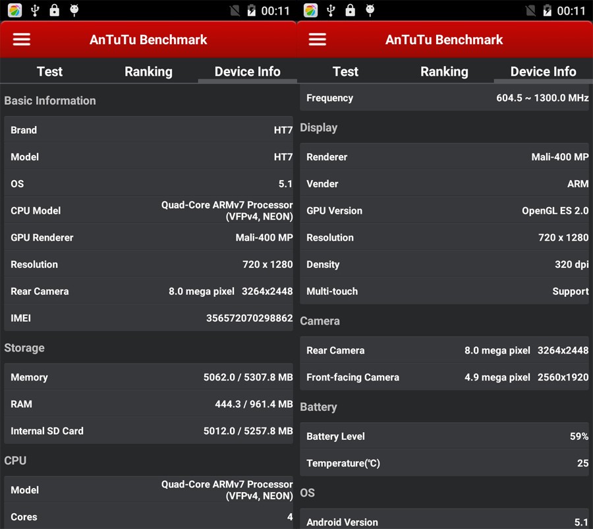Switch to the Ranking tab on the left screen
The image size is (593, 529).
tap(148, 71)
